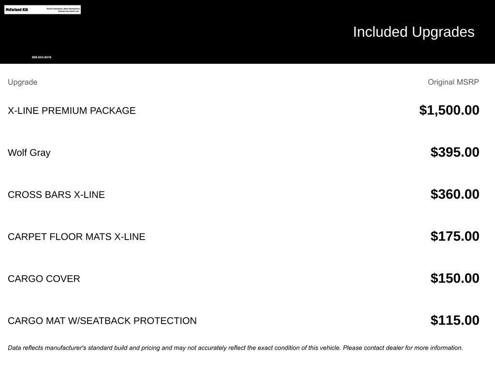This screenshot has width=495, height=371.
Task: Click the $1,500.00 price
Action: [x=449, y=110]
